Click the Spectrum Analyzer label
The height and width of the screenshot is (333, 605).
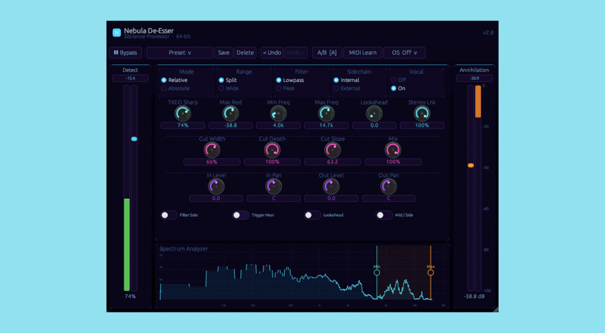point(184,249)
